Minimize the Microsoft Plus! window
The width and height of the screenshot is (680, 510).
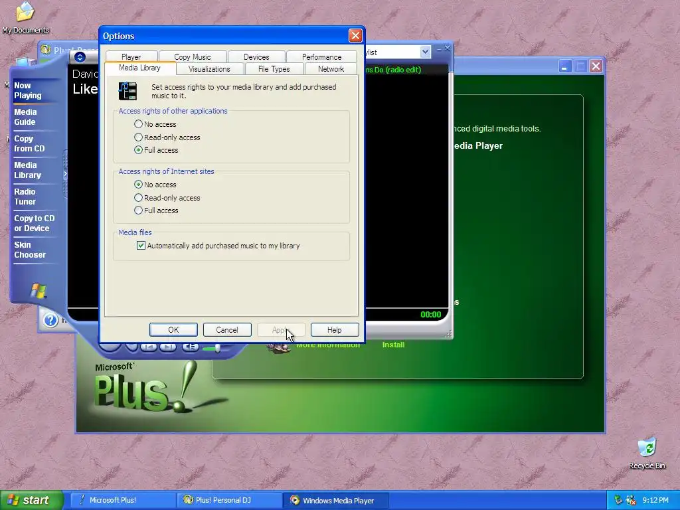click(x=564, y=67)
